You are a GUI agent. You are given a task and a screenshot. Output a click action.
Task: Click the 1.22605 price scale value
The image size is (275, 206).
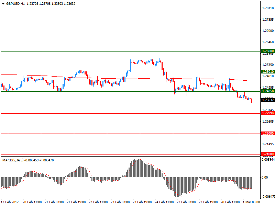pyautogui.click(x=268, y=122)
